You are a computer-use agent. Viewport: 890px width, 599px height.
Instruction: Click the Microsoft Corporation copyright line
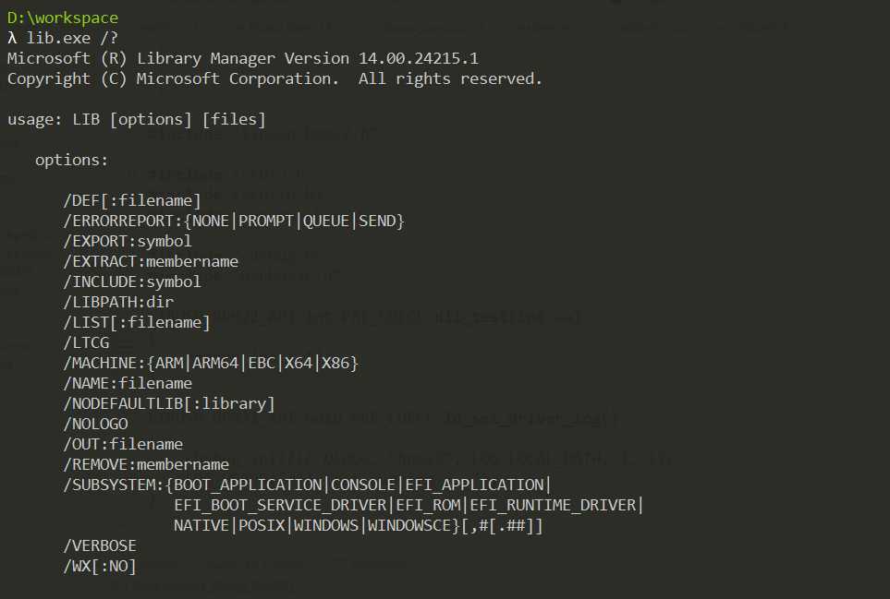(274, 78)
